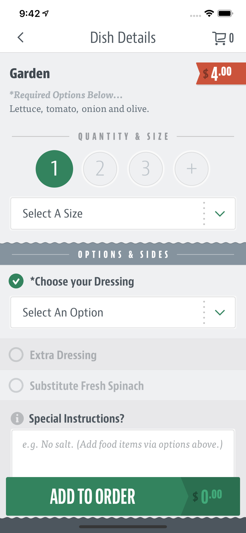The width and height of the screenshot is (246, 533).
Task: Choose quantity 3
Action: point(146,169)
